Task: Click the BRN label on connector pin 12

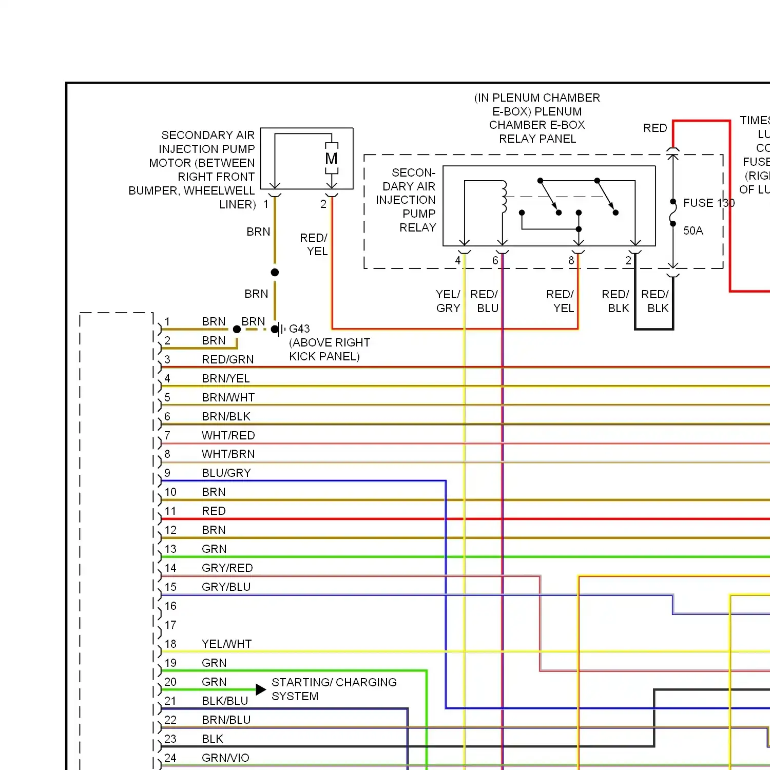Action: [214, 530]
